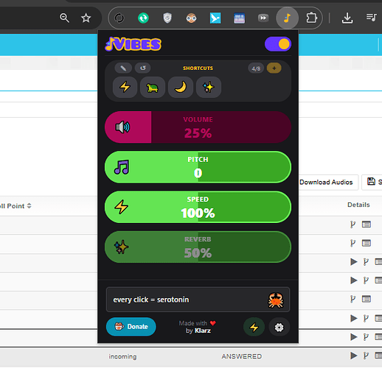Click the crab emoji in the message box

click(x=276, y=300)
